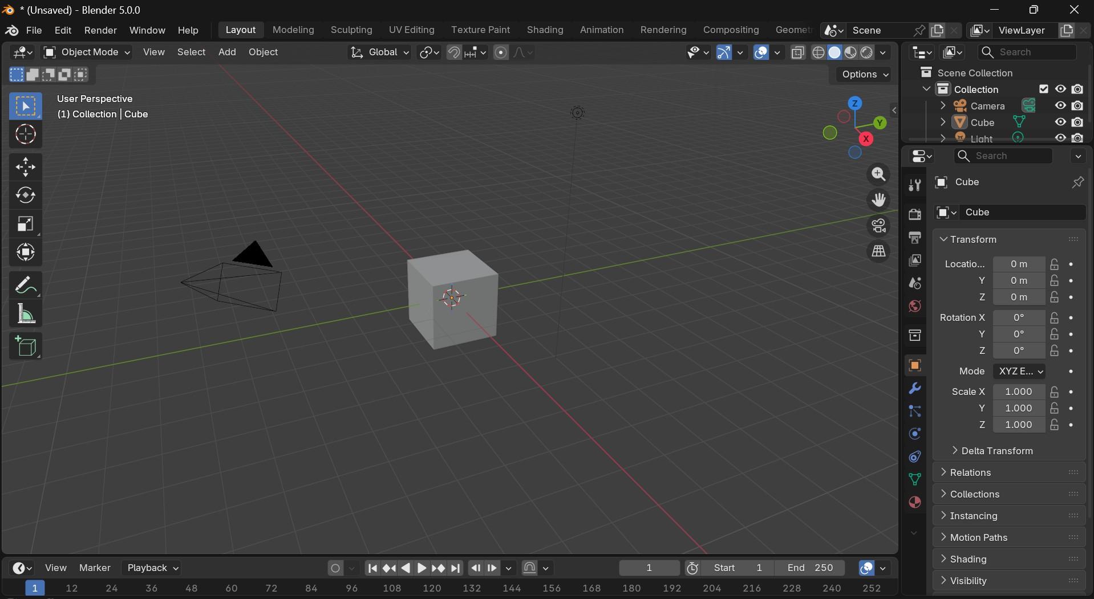Image resolution: width=1094 pixels, height=599 pixels.
Task: Activate the Measure tool
Action: 26,314
